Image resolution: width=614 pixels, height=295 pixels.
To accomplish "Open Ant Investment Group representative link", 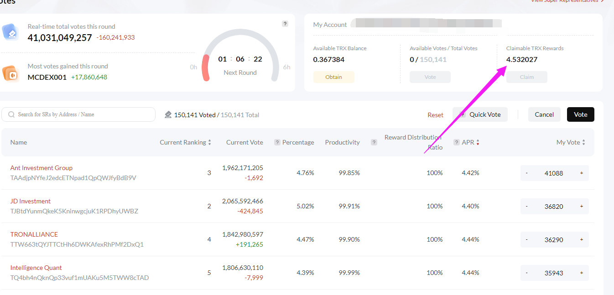I will click(x=42, y=168).
